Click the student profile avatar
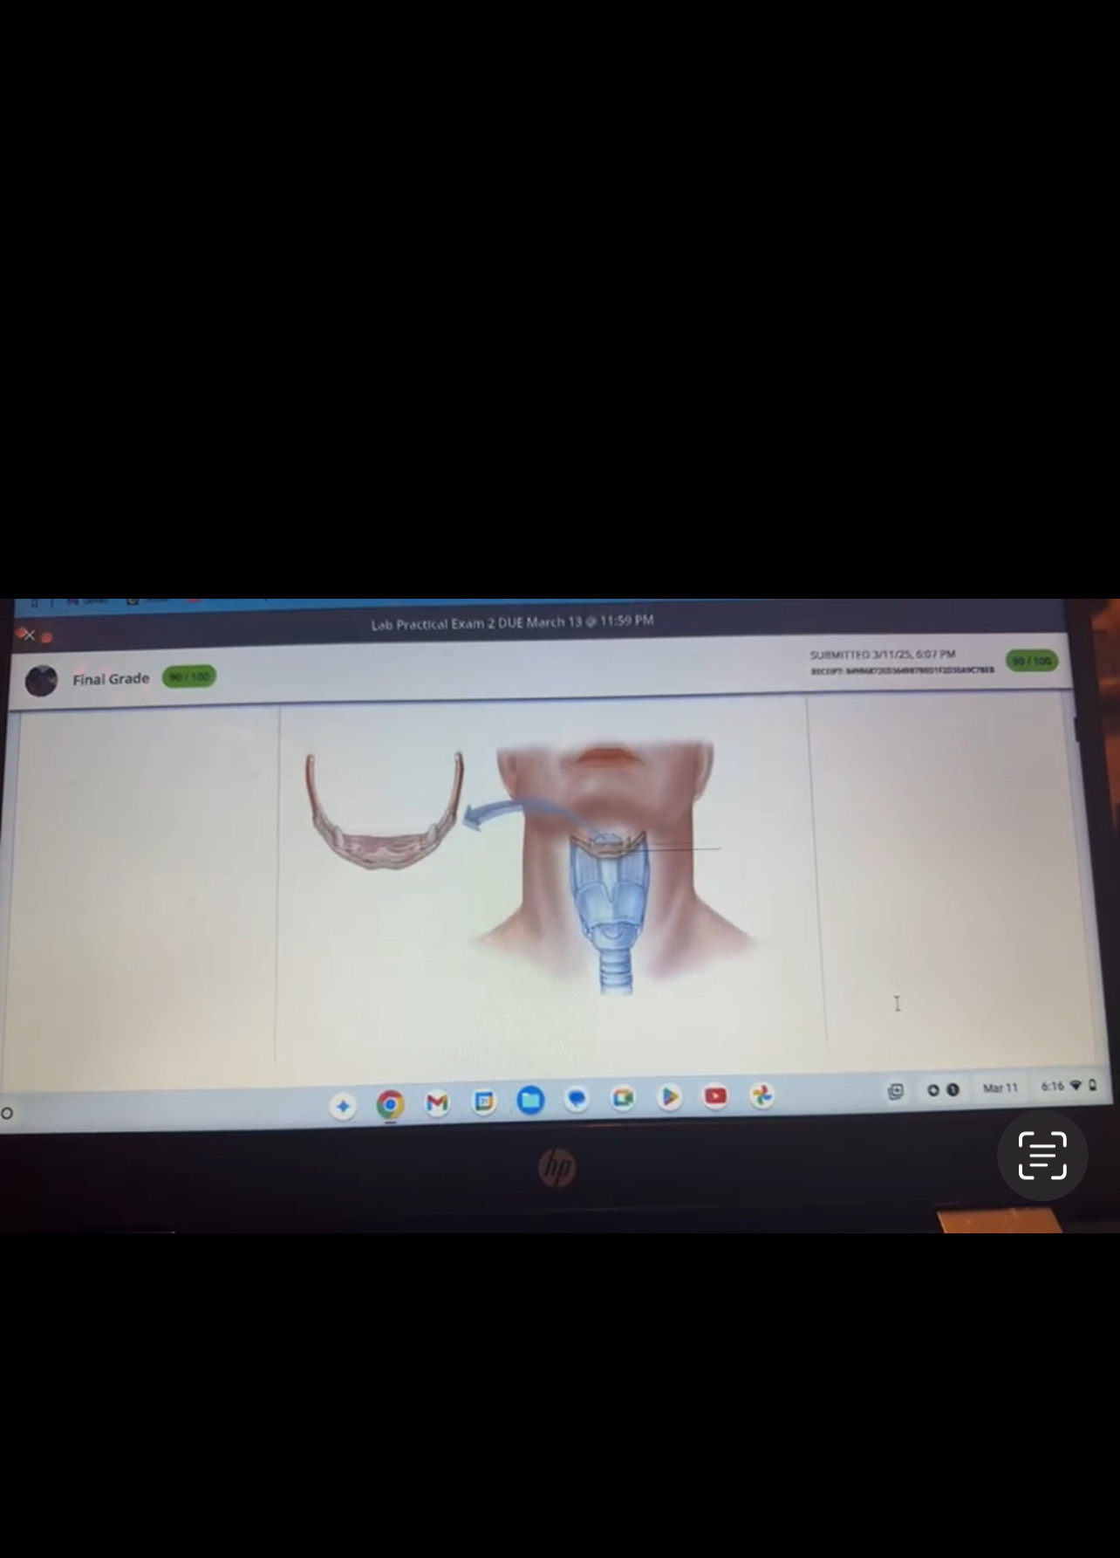 coord(41,681)
